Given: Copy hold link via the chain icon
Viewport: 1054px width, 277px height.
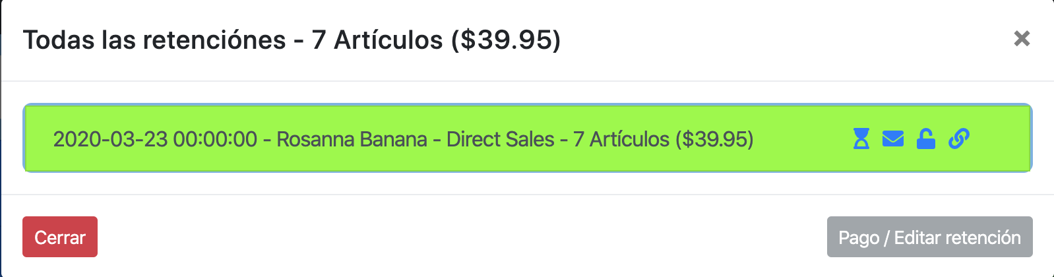Looking at the screenshot, I should coord(958,138).
